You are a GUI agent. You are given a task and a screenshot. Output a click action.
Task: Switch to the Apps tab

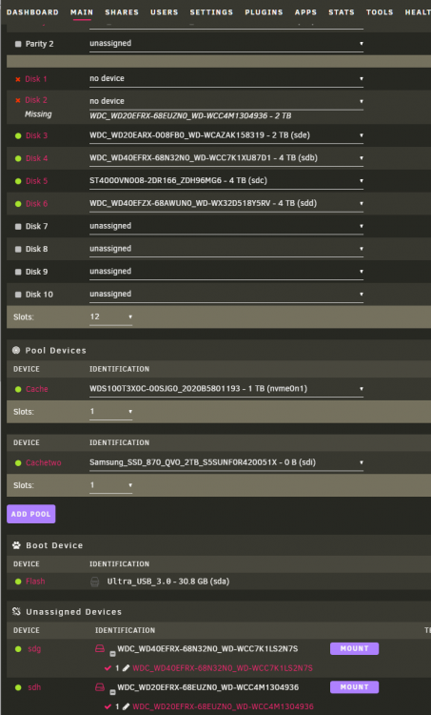[x=305, y=12]
